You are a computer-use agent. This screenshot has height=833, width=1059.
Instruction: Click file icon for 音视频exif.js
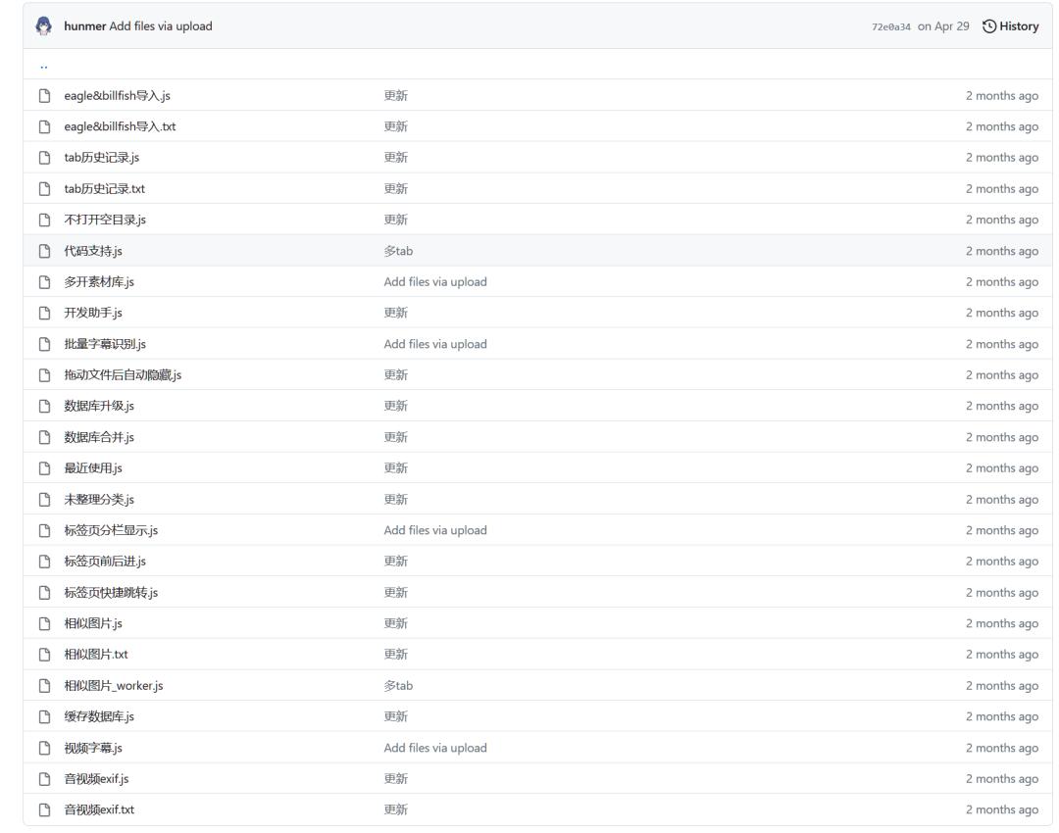44,779
